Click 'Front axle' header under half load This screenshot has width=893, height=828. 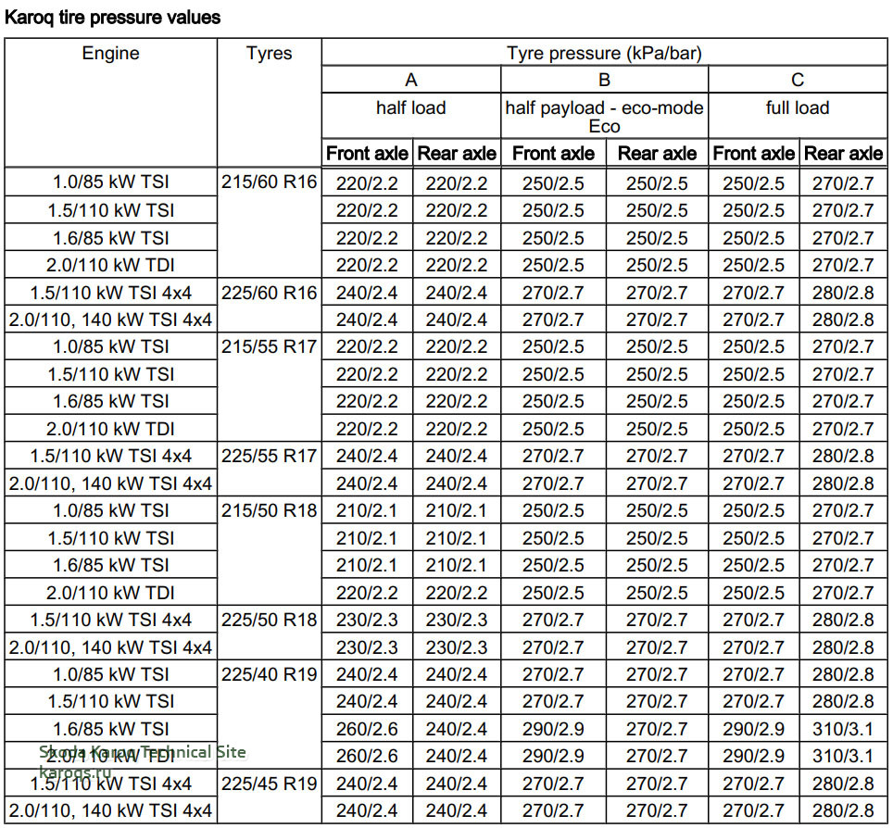[367, 153]
